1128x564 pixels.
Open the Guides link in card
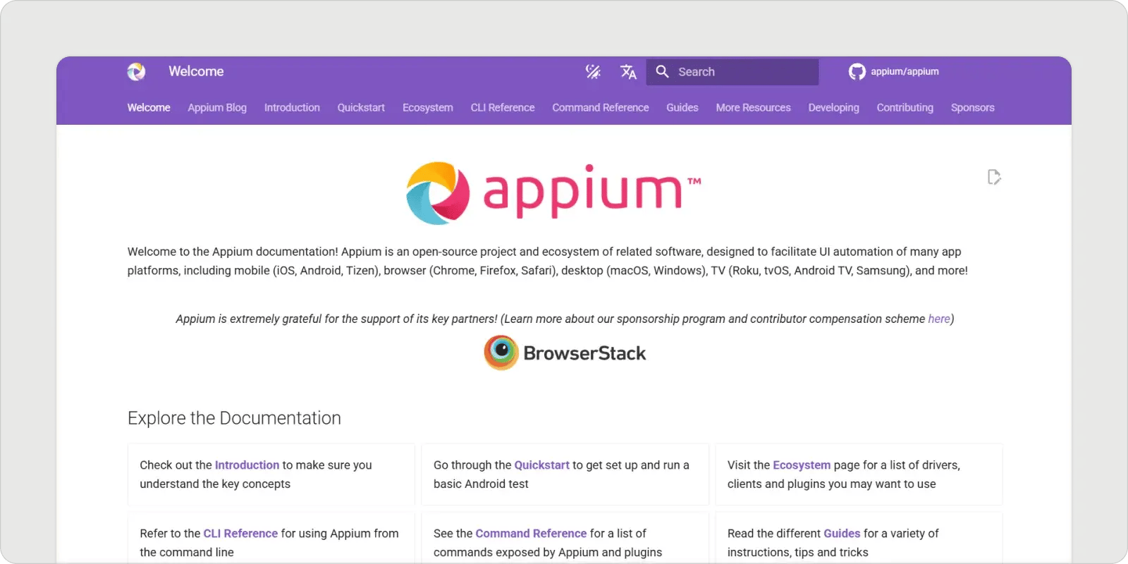click(842, 533)
